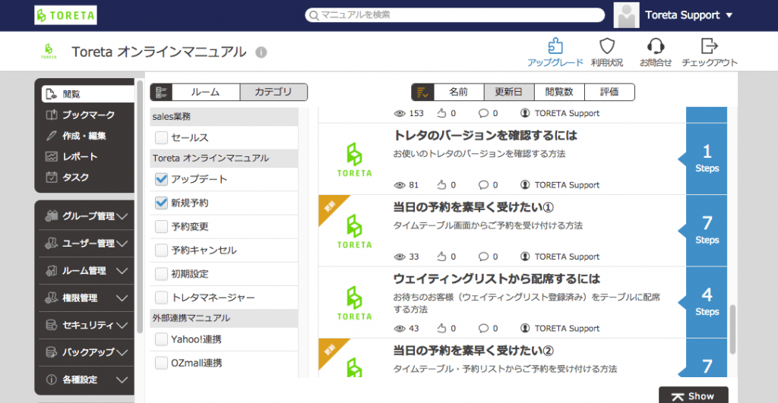Click the レポート chart icon
778x403 pixels.
coord(52,156)
